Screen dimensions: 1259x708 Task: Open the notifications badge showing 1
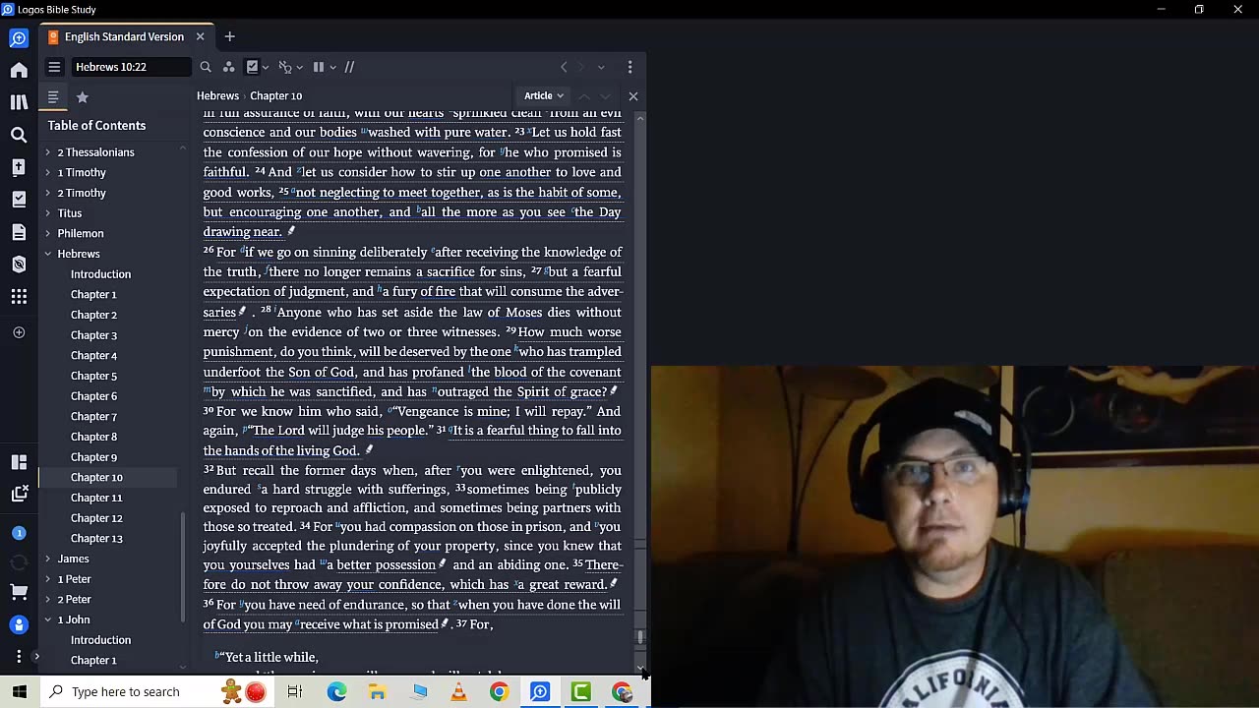19,533
